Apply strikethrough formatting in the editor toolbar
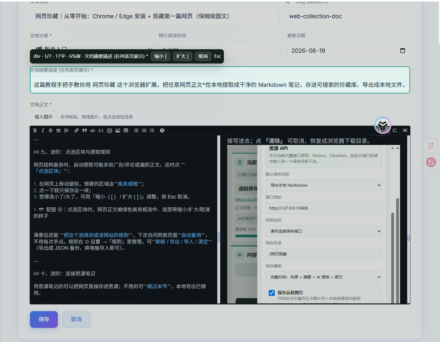This screenshot has height=342, width=440. tap(50, 130)
